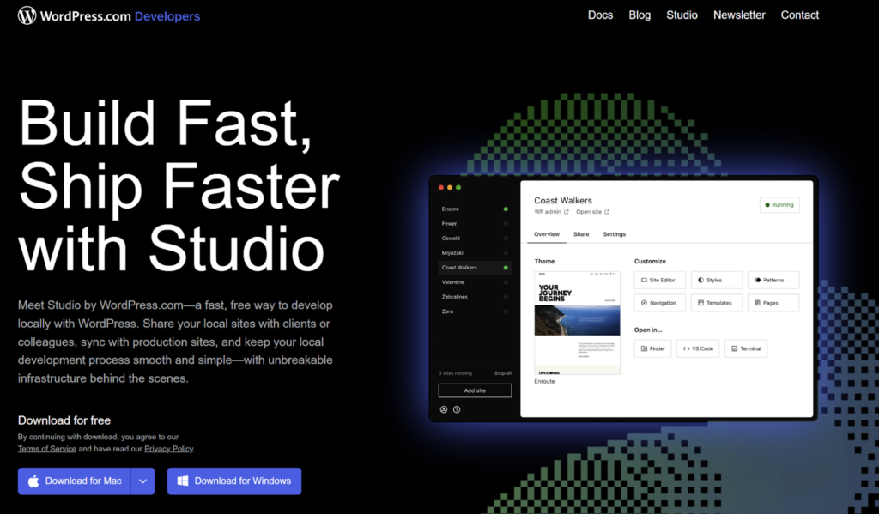The height and width of the screenshot is (514, 879).
Task: Click the help question mark icon
Action: coord(457,409)
